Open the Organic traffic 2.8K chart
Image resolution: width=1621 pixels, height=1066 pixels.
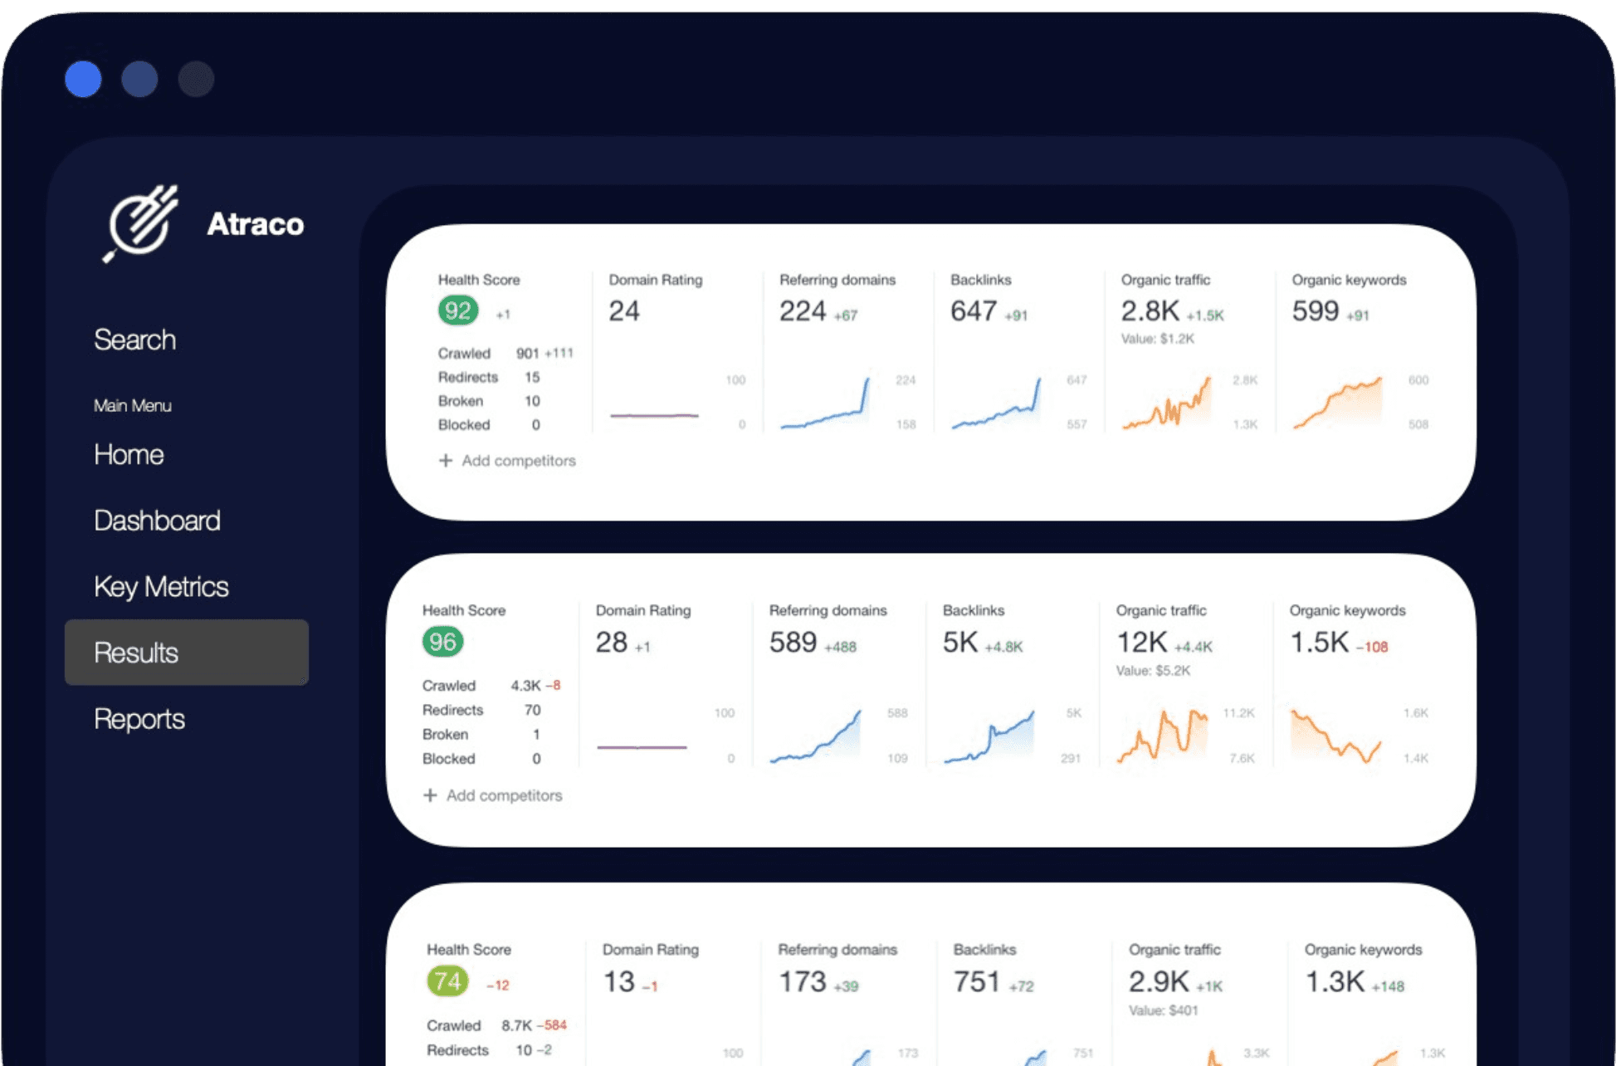tap(1167, 403)
